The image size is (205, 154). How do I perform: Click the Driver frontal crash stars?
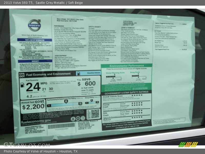tap(137, 103)
